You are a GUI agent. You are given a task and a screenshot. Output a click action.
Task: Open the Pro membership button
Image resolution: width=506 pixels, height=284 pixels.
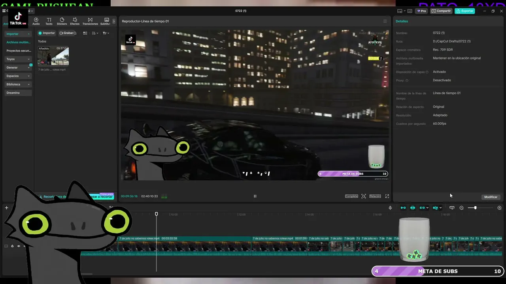coord(421,11)
